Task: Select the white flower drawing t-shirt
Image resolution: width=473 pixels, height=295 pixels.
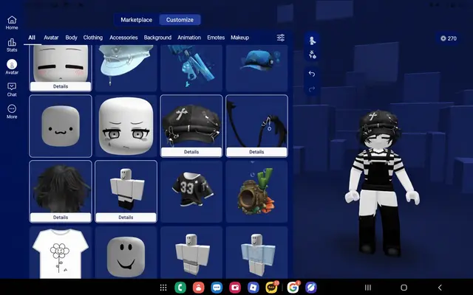Action: [x=61, y=252]
